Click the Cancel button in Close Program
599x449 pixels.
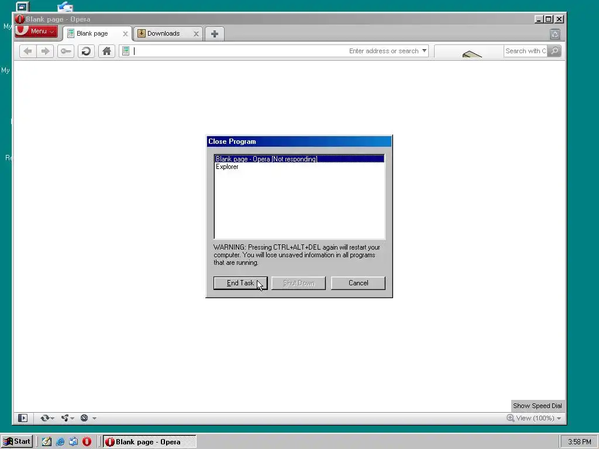pyautogui.click(x=358, y=283)
